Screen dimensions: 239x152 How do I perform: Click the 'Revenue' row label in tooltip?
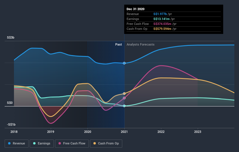point(133,14)
